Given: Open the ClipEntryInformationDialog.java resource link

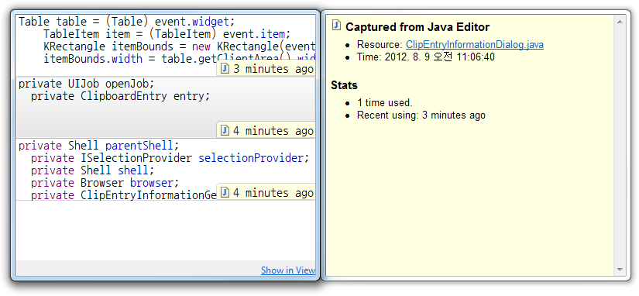Looking at the screenshot, I should coord(474,45).
